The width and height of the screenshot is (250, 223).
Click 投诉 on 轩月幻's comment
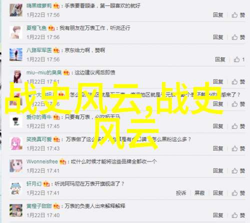point(181,193)
